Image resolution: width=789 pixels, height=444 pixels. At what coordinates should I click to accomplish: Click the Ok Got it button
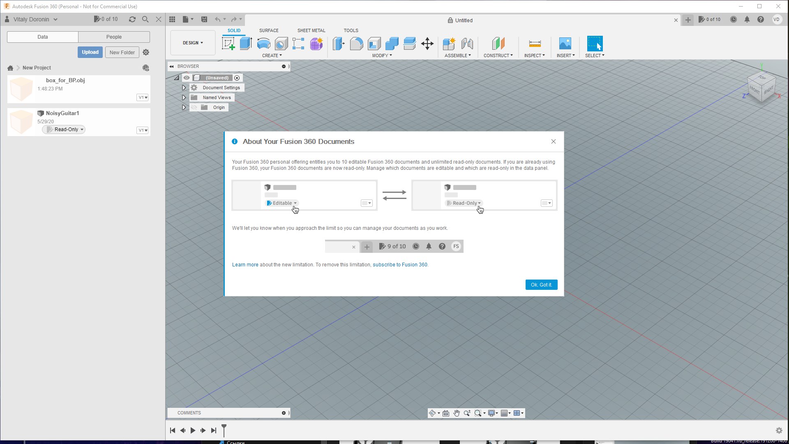point(541,285)
